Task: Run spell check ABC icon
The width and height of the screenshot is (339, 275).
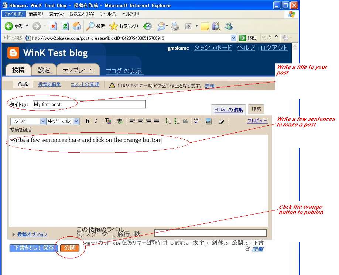Action: tap(196, 121)
